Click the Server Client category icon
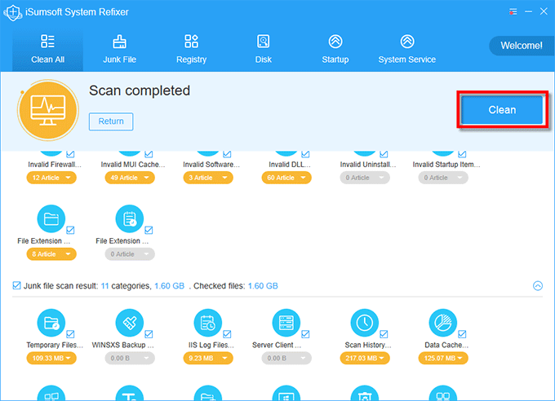Viewport: 555px width, 401px height. point(286,323)
